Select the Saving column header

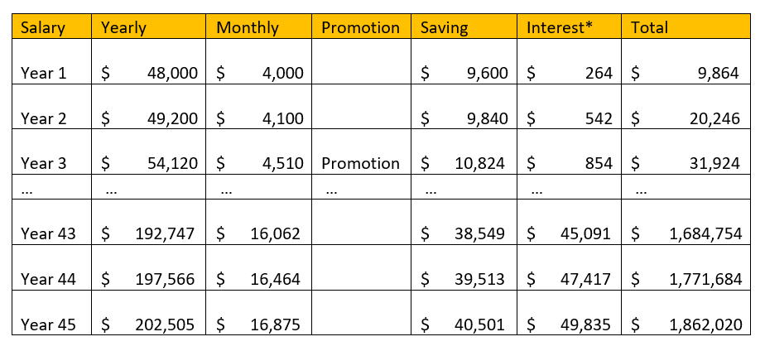coord(464,26)
